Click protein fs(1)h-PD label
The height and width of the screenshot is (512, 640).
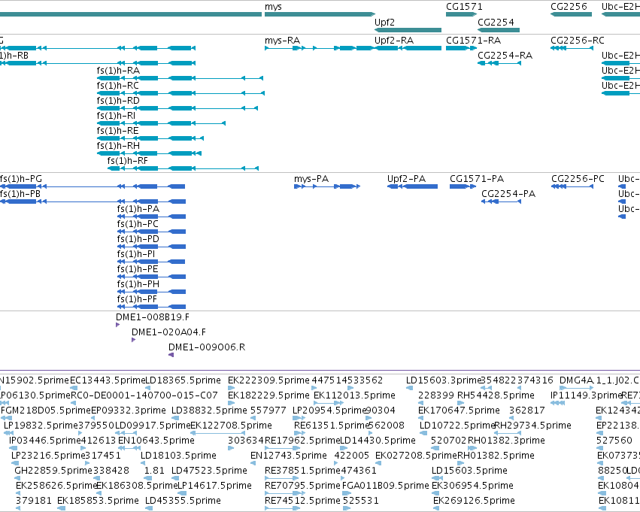tap(138, 240)
